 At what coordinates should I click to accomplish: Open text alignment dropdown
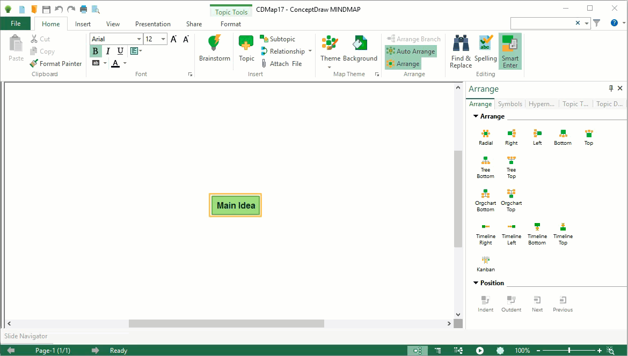tap(136, 51)
